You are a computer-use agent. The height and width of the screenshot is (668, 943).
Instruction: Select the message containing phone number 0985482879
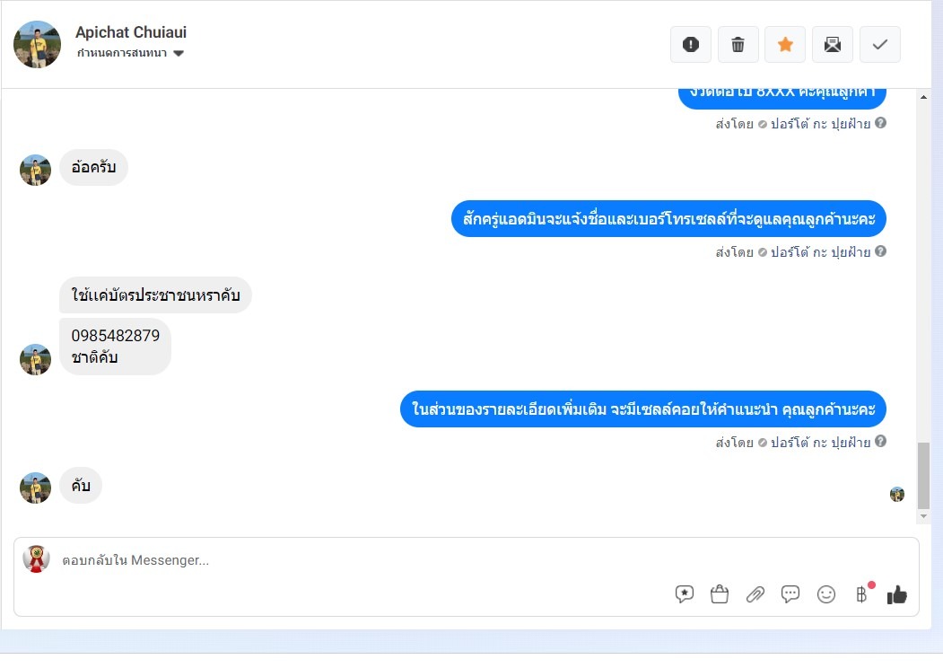click(x=115, y=347)
